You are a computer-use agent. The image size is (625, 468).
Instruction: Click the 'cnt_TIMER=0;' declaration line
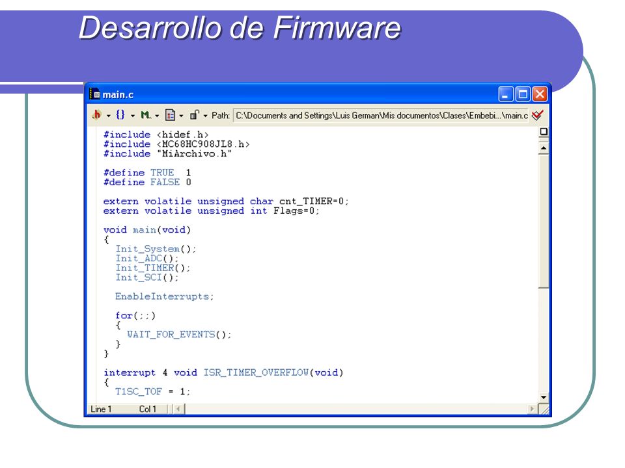(226, 201)
